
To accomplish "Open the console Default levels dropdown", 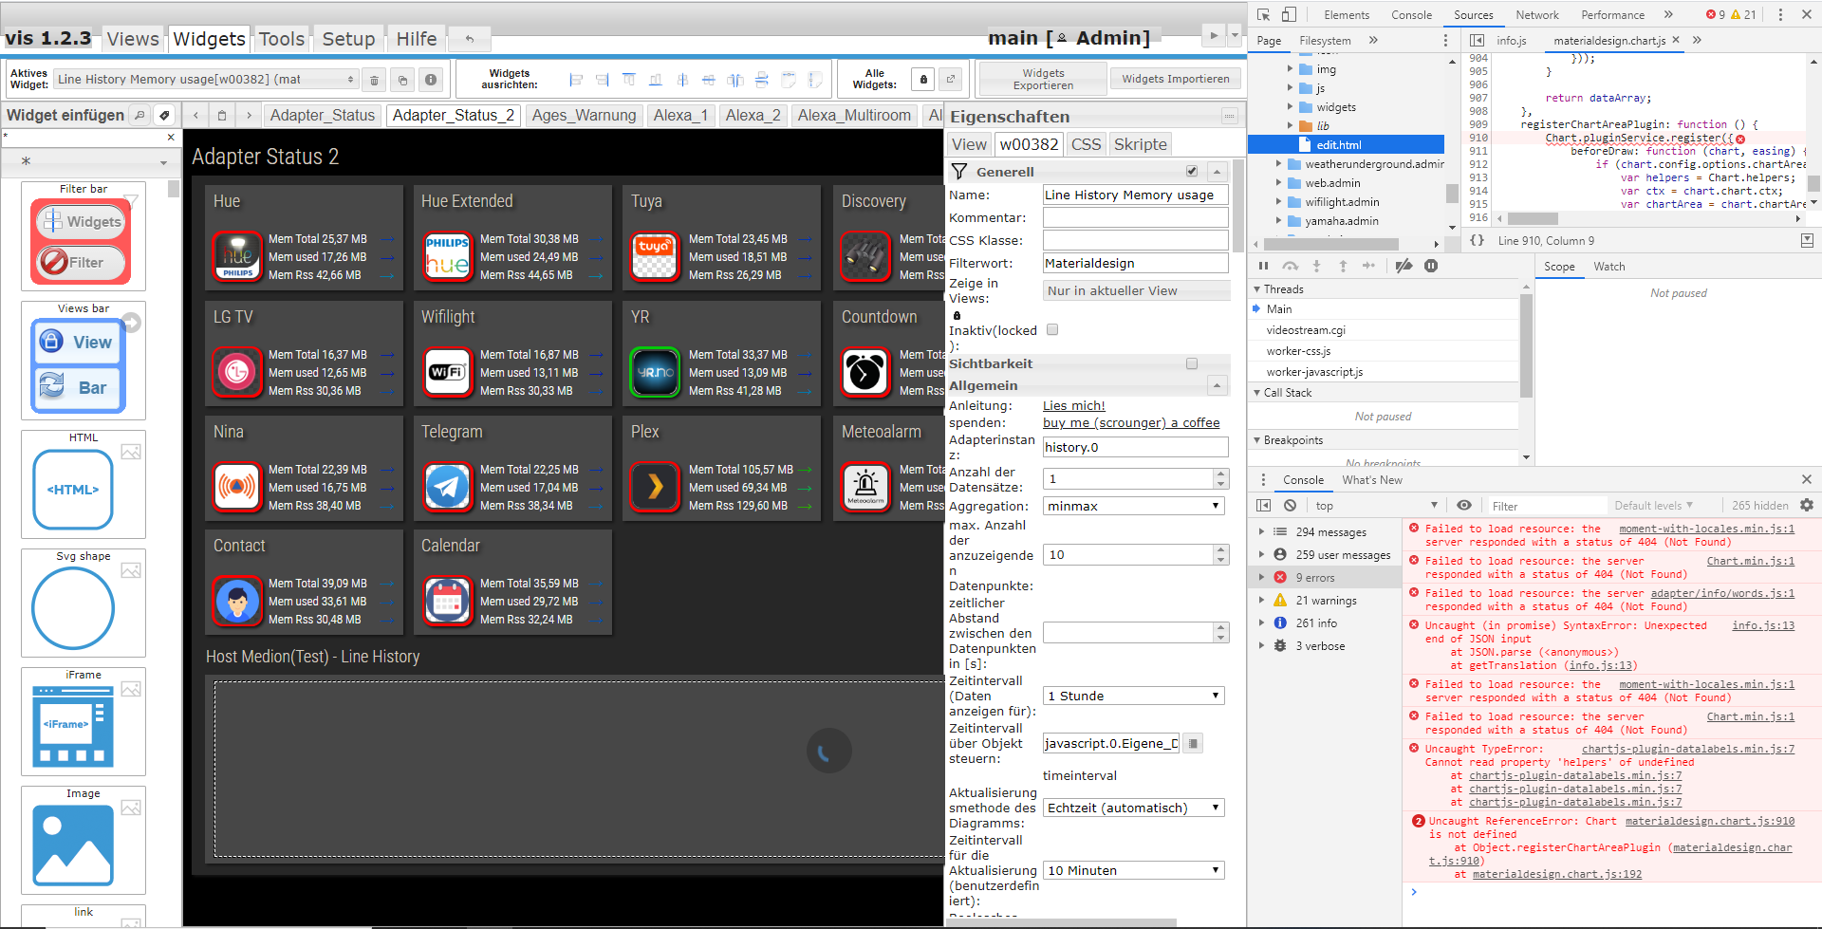I will pyautogui.click(x=1654, y=505).
